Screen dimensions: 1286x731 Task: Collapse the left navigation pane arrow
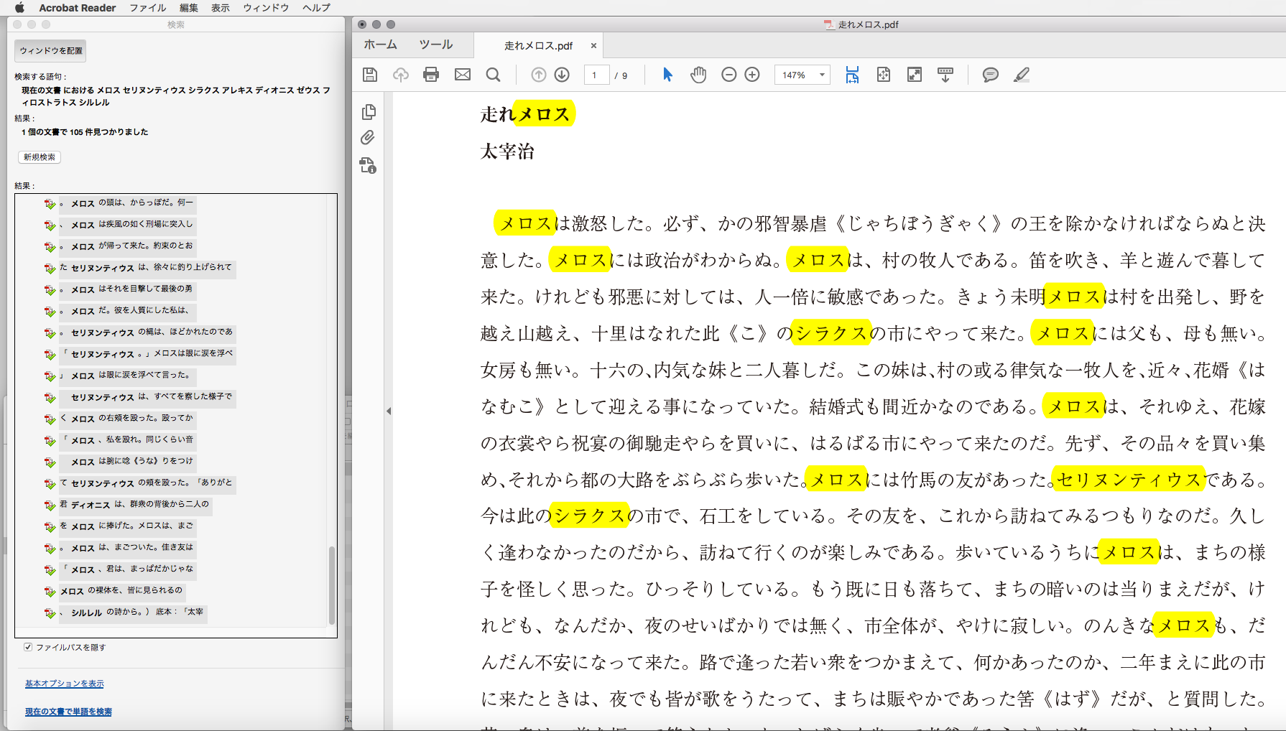[389, 411]
